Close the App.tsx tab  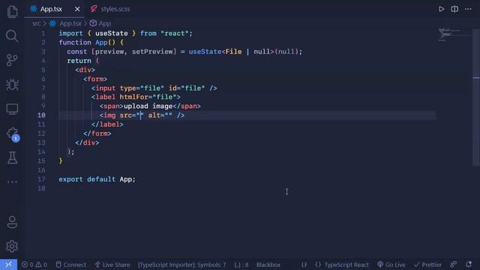(x=77, y=9)
